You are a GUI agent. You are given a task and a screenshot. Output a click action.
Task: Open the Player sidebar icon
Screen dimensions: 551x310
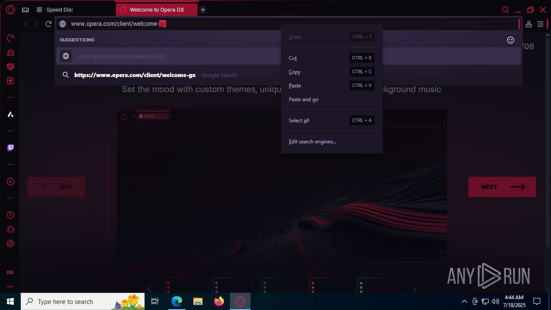10,182
